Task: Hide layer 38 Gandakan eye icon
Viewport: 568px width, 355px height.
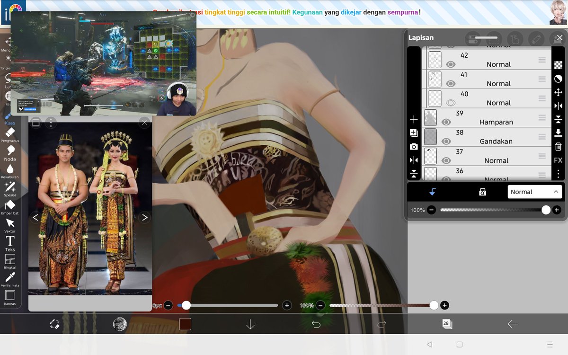Action: 446,141
